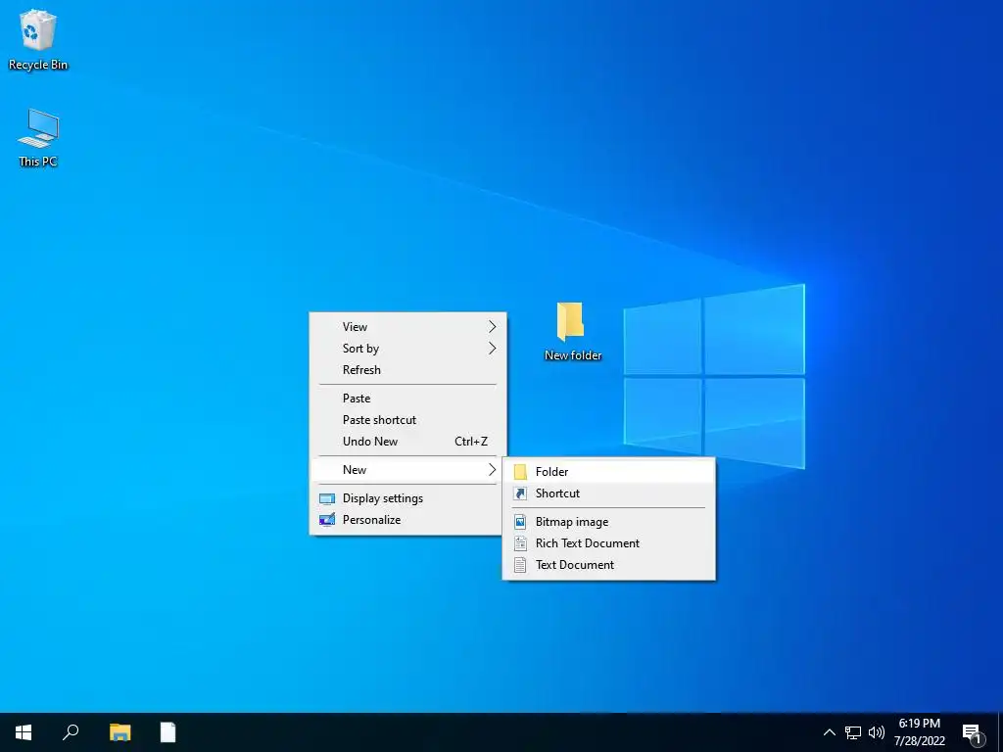Open the Sort by submenu
The image size is (1003, 752).
click(x=407, y=349)
